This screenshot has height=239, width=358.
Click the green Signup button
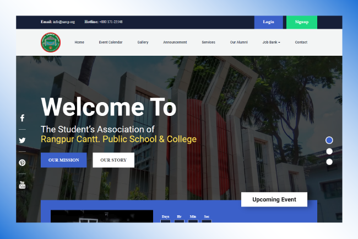tap(302, 22)
